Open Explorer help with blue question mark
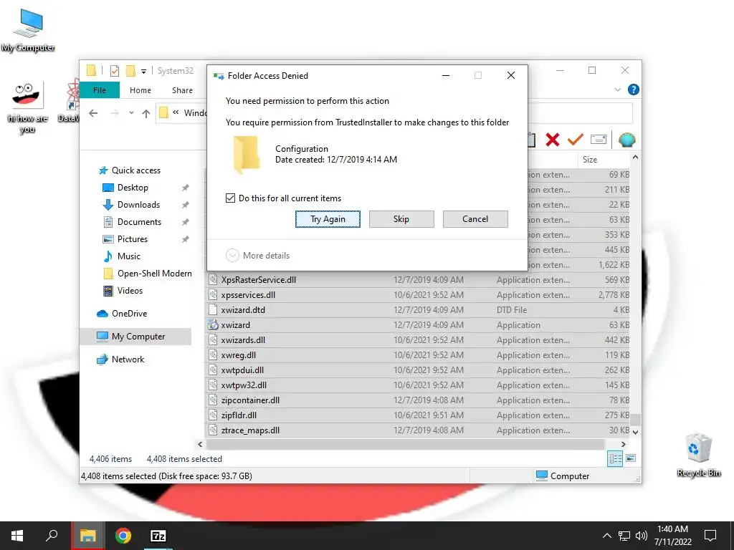The height and width of the screenshot is (550, 734). (x=634, y=90)
